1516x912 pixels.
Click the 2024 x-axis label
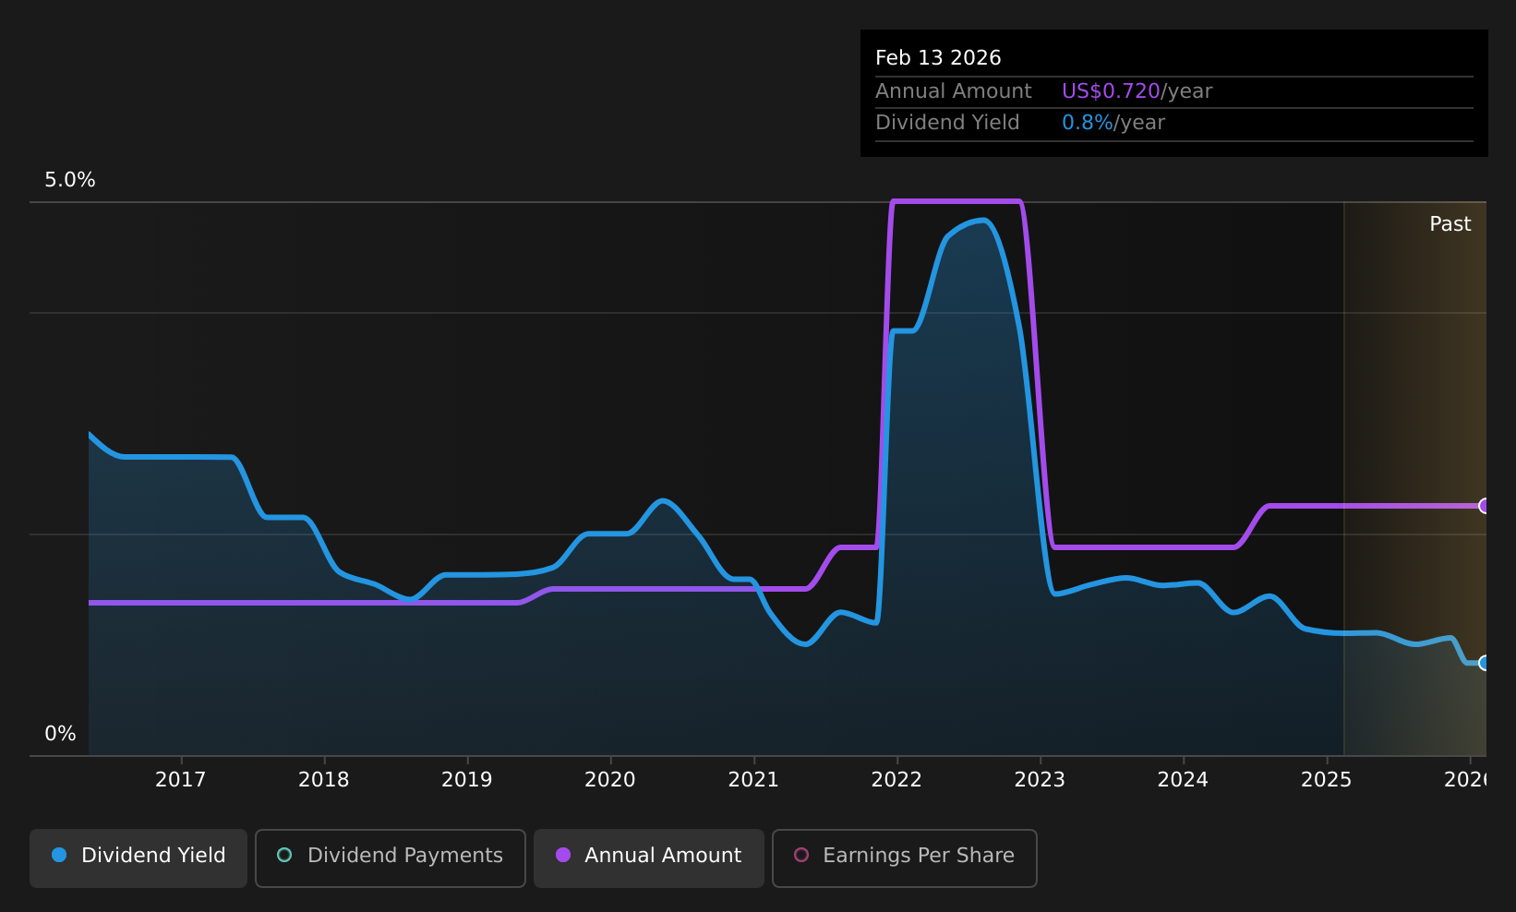click(1183, 780)
